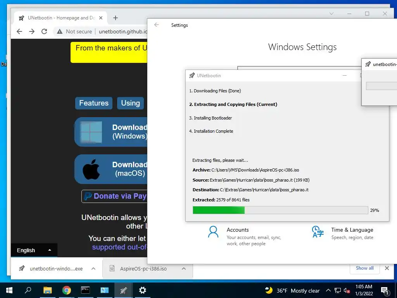
Task: Open the Windows Start menu
Action: (x=9, y=290)
